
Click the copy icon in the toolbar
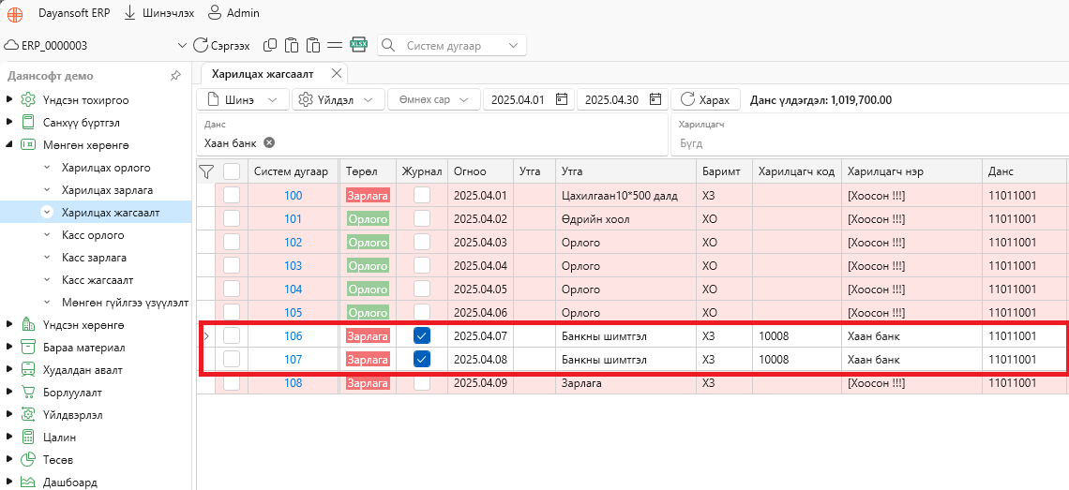point(270,45)
